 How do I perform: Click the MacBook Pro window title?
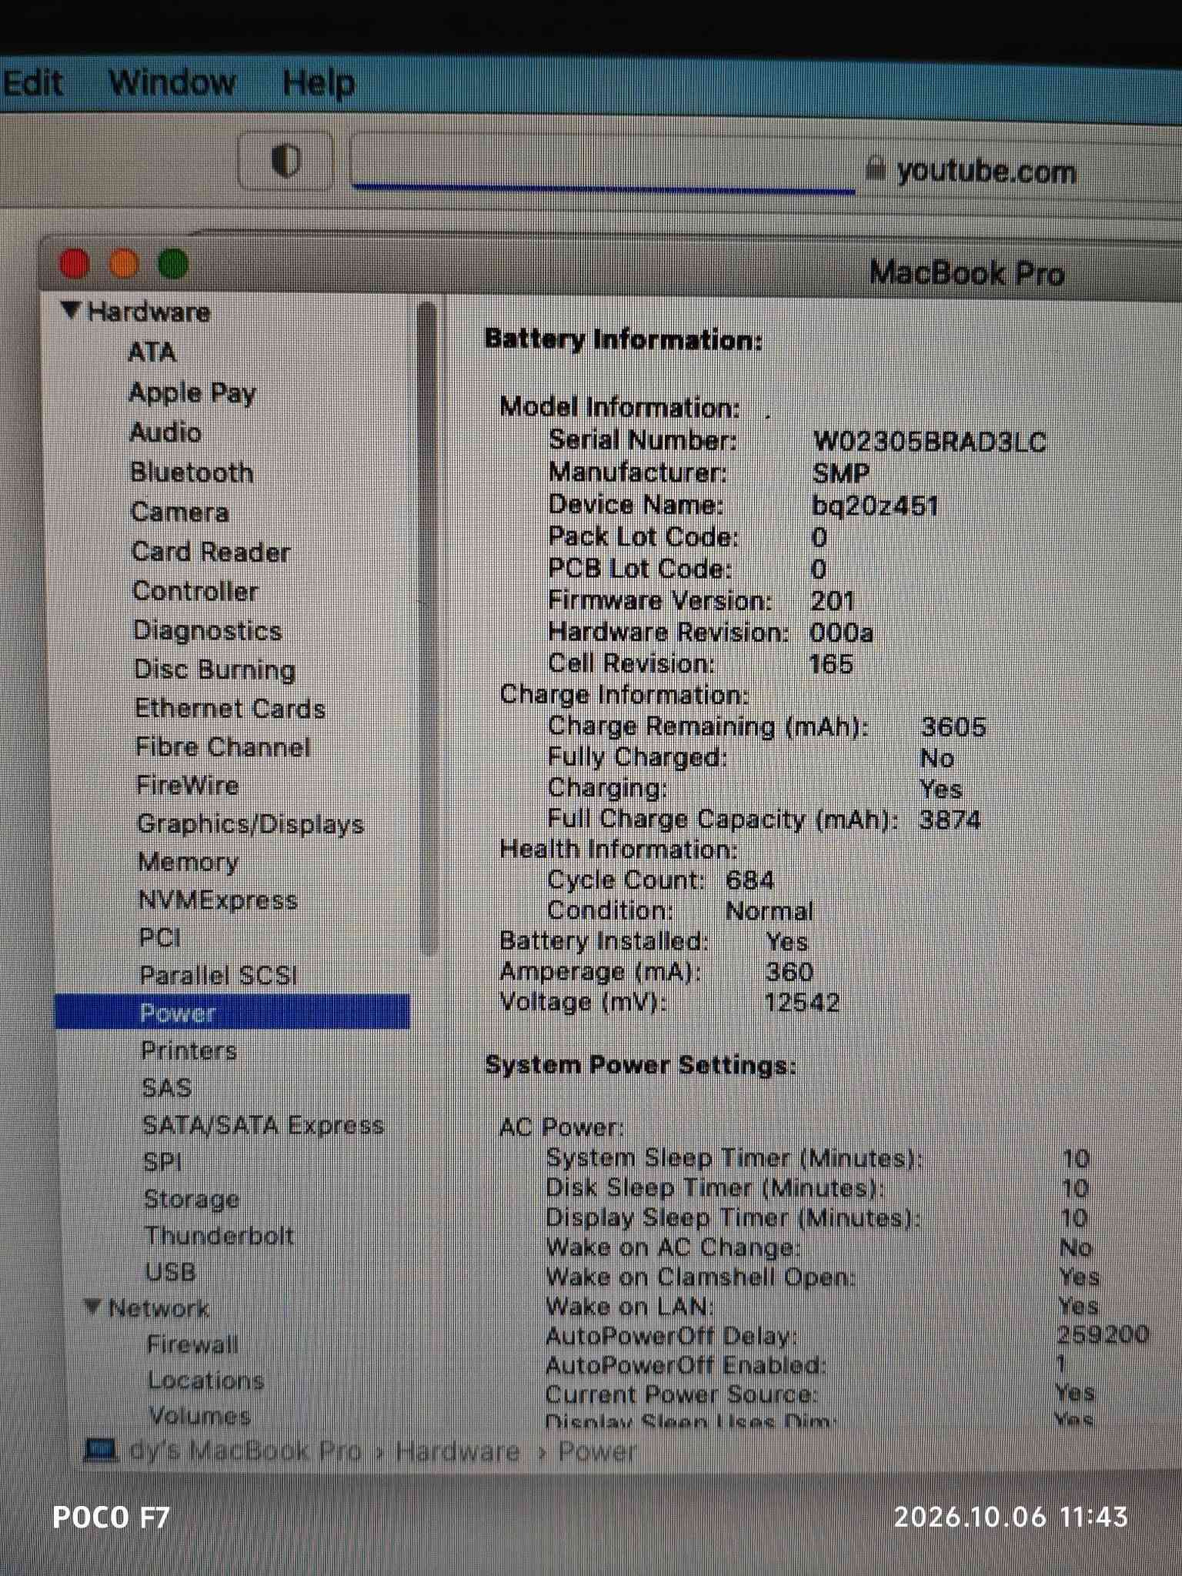click(x=967, y=272)
